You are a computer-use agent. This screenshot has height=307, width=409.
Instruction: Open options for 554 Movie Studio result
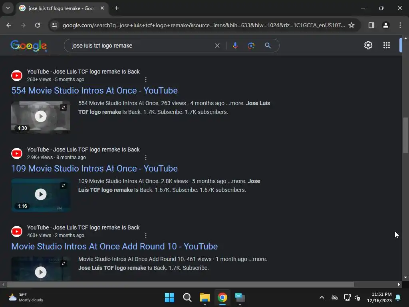tap(145, 80)
